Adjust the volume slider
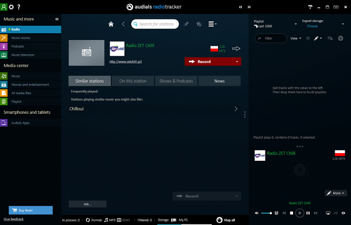Viewport: 351px width, 225px height. (x=266, y=213)
